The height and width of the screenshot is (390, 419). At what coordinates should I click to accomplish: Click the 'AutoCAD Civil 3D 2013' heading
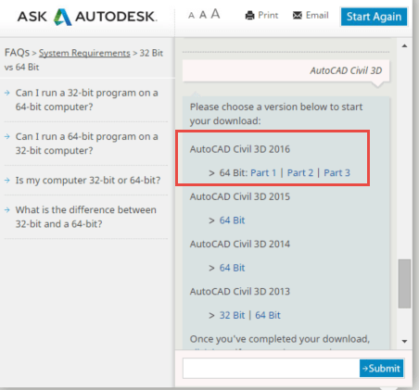coord(240,292)
